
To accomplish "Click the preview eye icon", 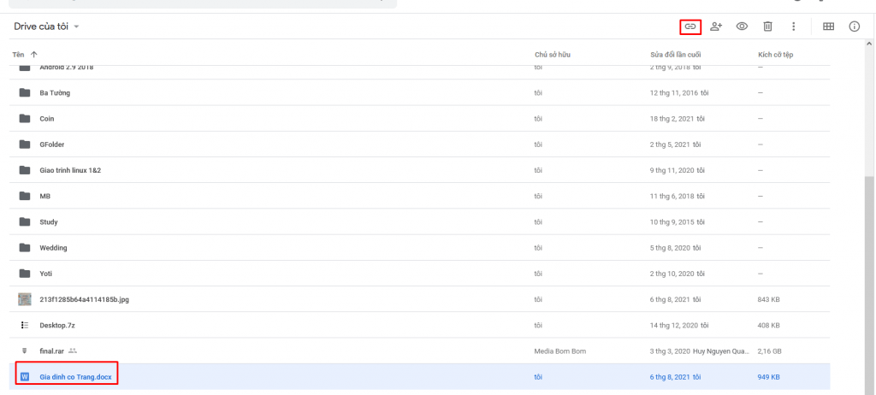I will click(x=743, y=27).
